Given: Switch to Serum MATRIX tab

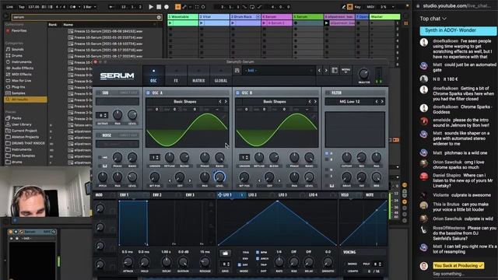Looking at the screenshot, I should 198,75.
